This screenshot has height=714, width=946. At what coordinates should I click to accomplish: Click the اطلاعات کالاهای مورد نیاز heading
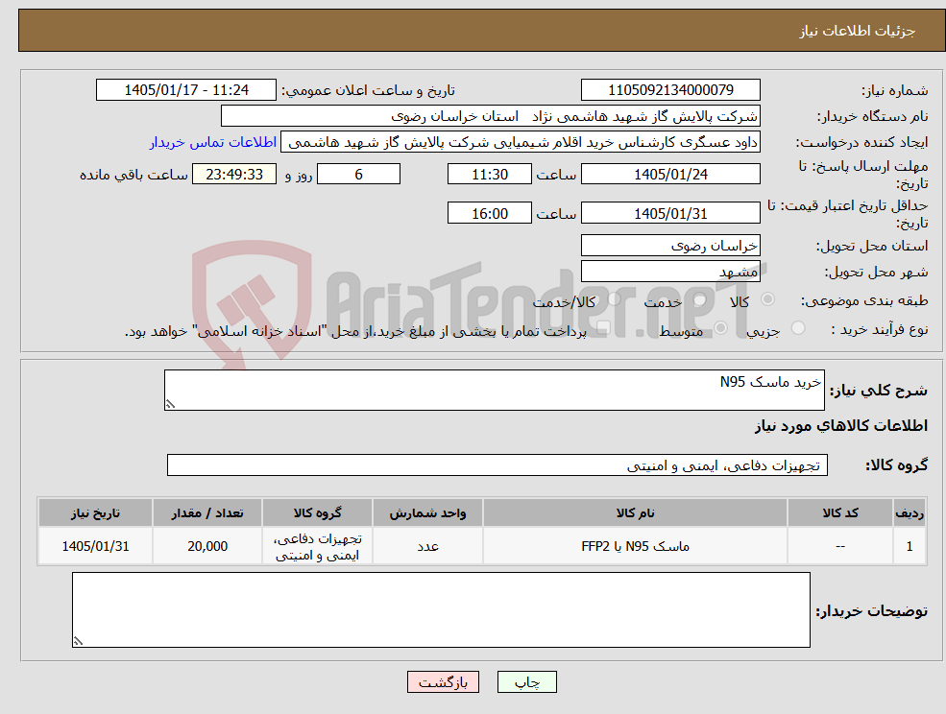(841, 426)
